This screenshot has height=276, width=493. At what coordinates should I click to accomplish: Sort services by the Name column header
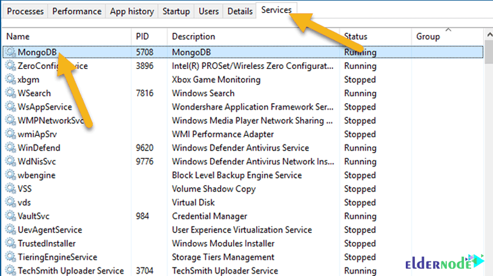click(67, 36)
